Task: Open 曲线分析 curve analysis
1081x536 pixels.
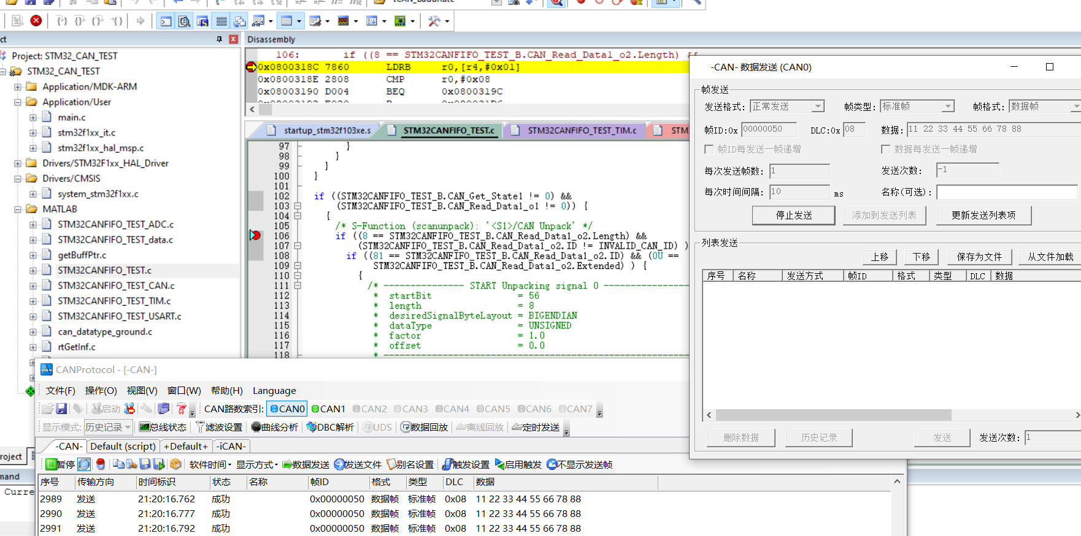Action: click(275, 427)
